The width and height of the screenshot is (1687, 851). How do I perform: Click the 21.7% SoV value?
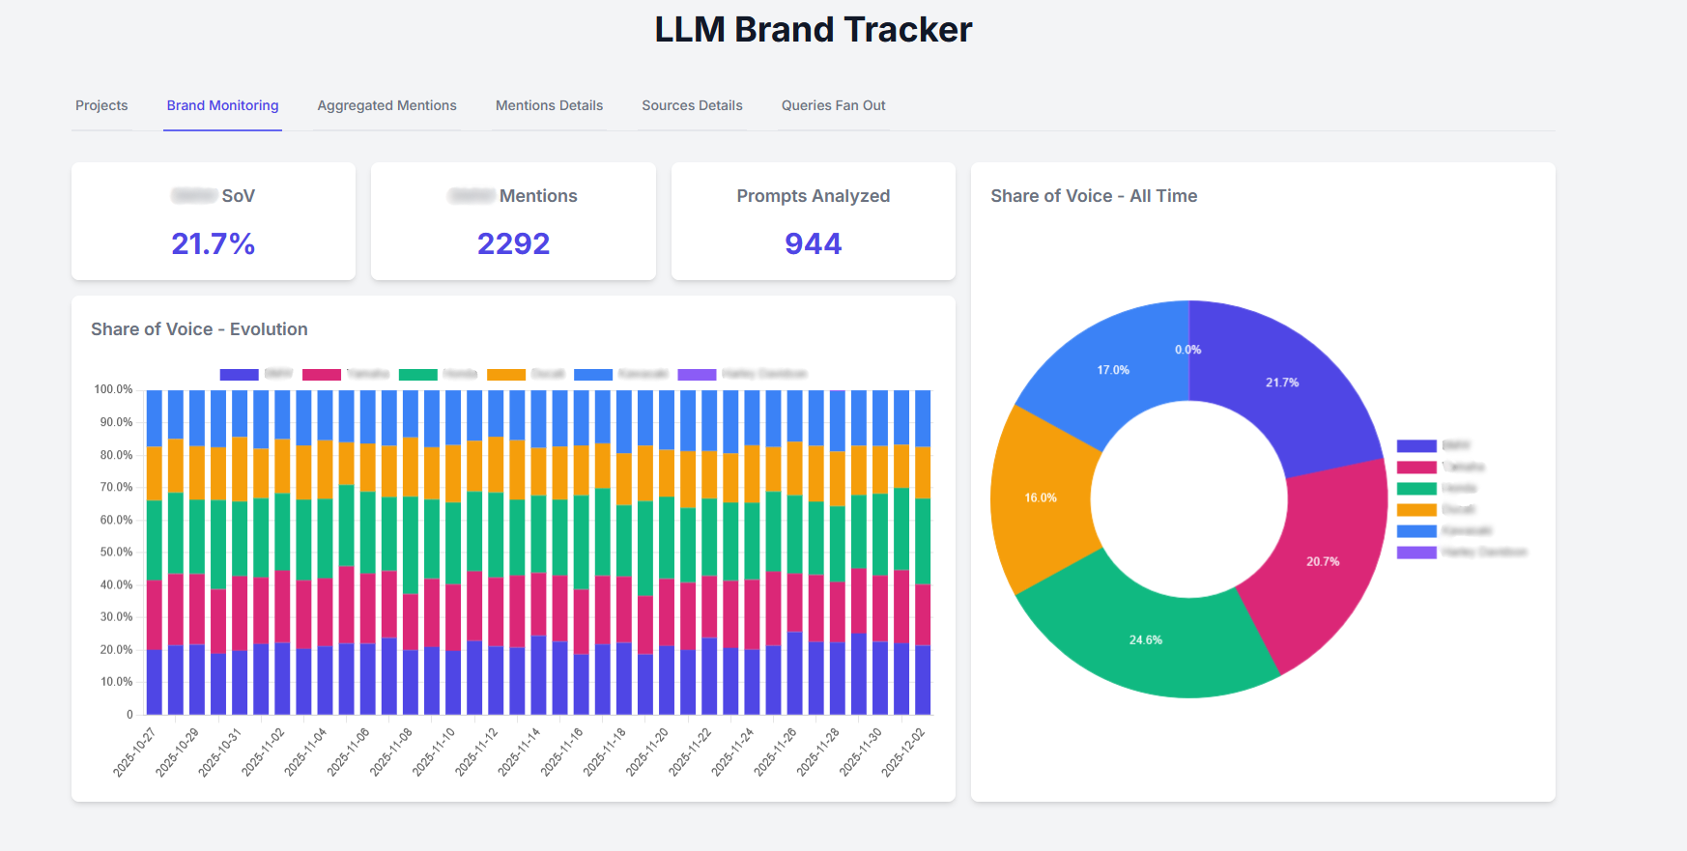(213, 243)
